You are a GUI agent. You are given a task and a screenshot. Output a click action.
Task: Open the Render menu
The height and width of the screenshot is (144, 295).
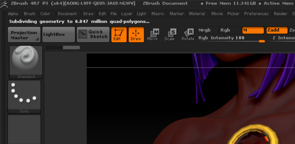tap(281, 14)
